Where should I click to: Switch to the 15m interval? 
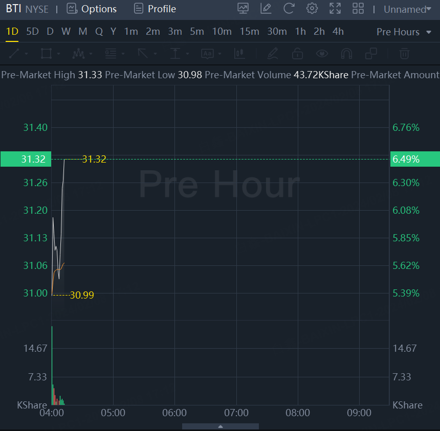click(x=249, y=31)
